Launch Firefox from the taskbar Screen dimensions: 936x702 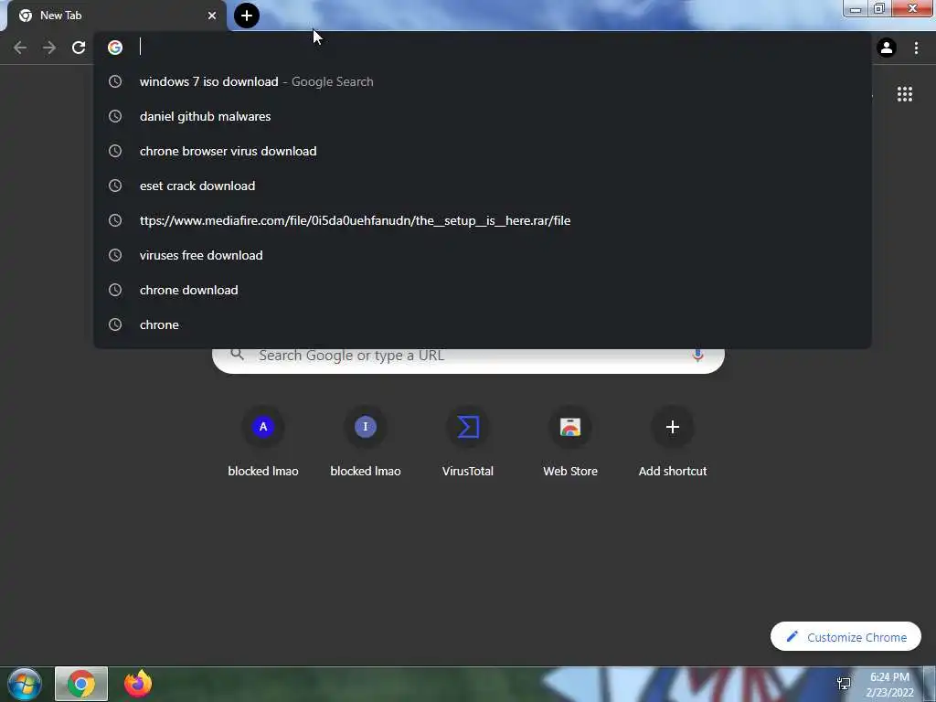point(138,684)
